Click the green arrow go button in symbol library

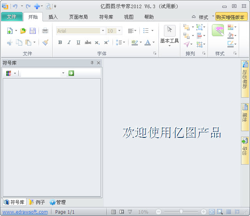coord(71,73)
